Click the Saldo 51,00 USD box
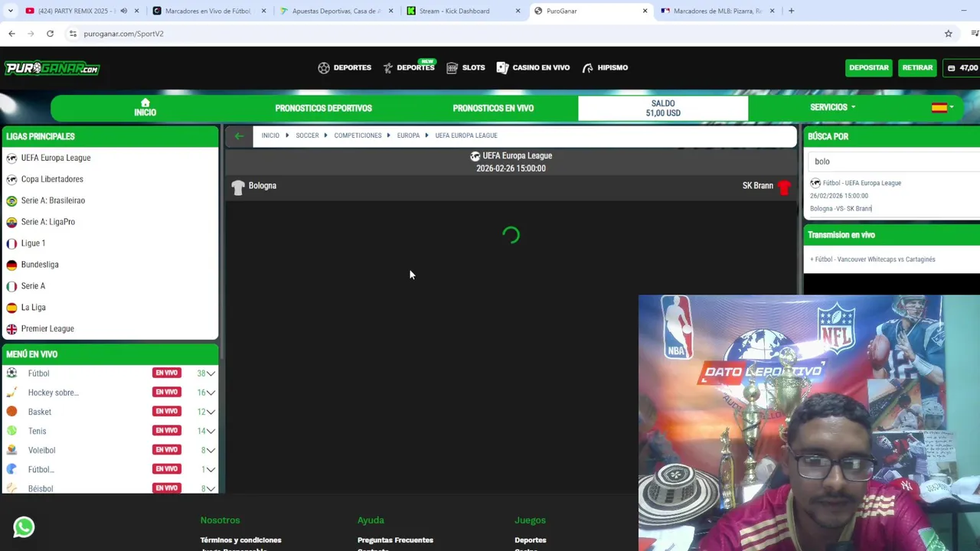Viewport: 980px width, 551px height. 663,108
